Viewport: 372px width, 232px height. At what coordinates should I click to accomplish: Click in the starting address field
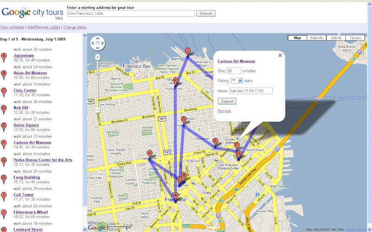click(131, 13)
